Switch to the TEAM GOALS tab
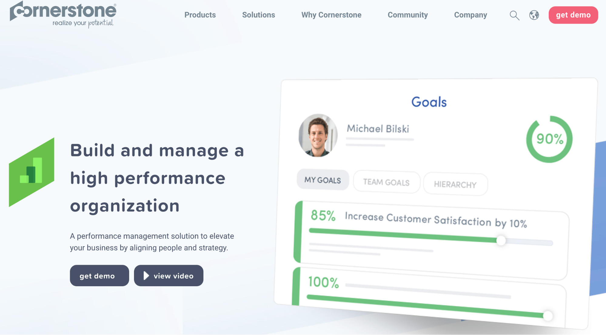Screen dimensions: 606x335 coord(386,182)
